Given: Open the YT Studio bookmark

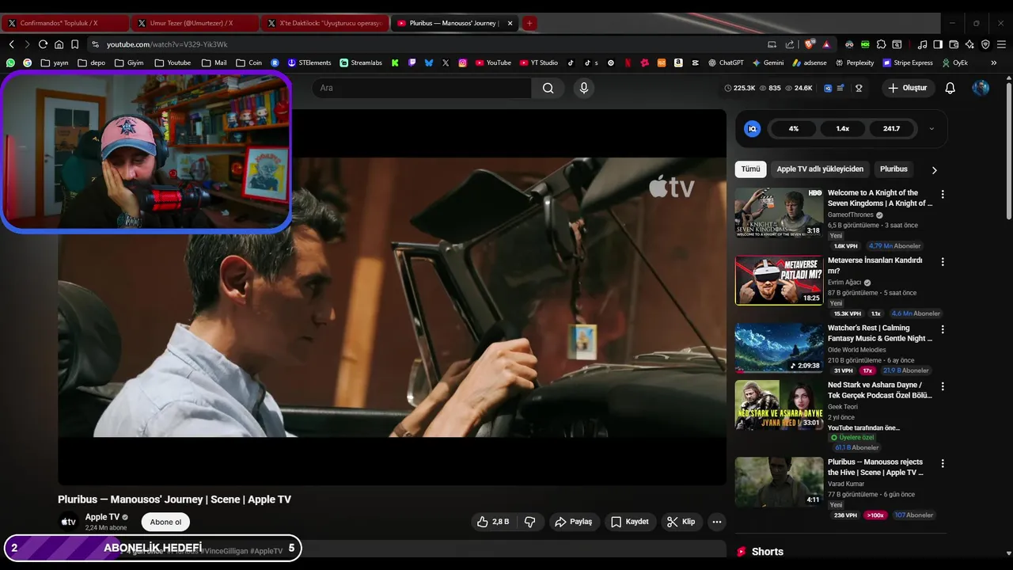Looking at the screenshot, I should (539, 63).
